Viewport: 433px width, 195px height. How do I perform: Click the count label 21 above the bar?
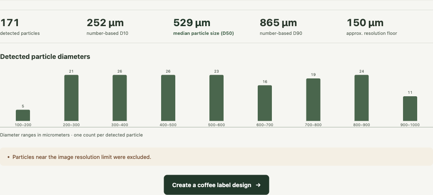tap(71, 71)
